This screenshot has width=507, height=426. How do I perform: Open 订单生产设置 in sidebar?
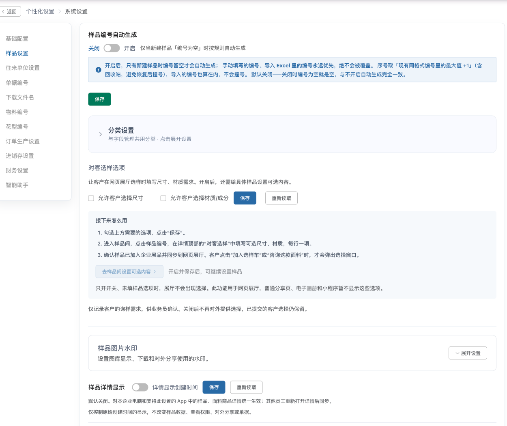tap(23, 141)
